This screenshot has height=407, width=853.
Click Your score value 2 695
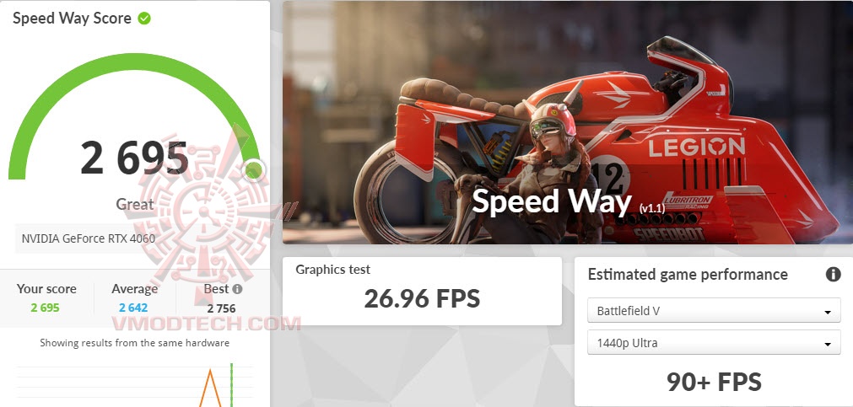coord(46,308)
